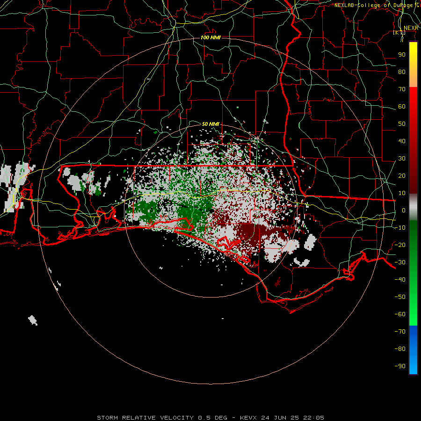Image resolution: width=421 pixels, height=421 pixels.
Task: Click the 0 value on the velocity scale
Action: [404, 210]
